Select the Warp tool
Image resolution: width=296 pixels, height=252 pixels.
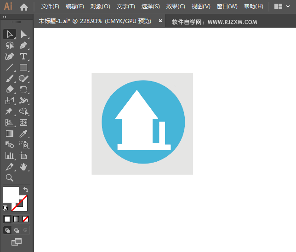pos(23,100)
